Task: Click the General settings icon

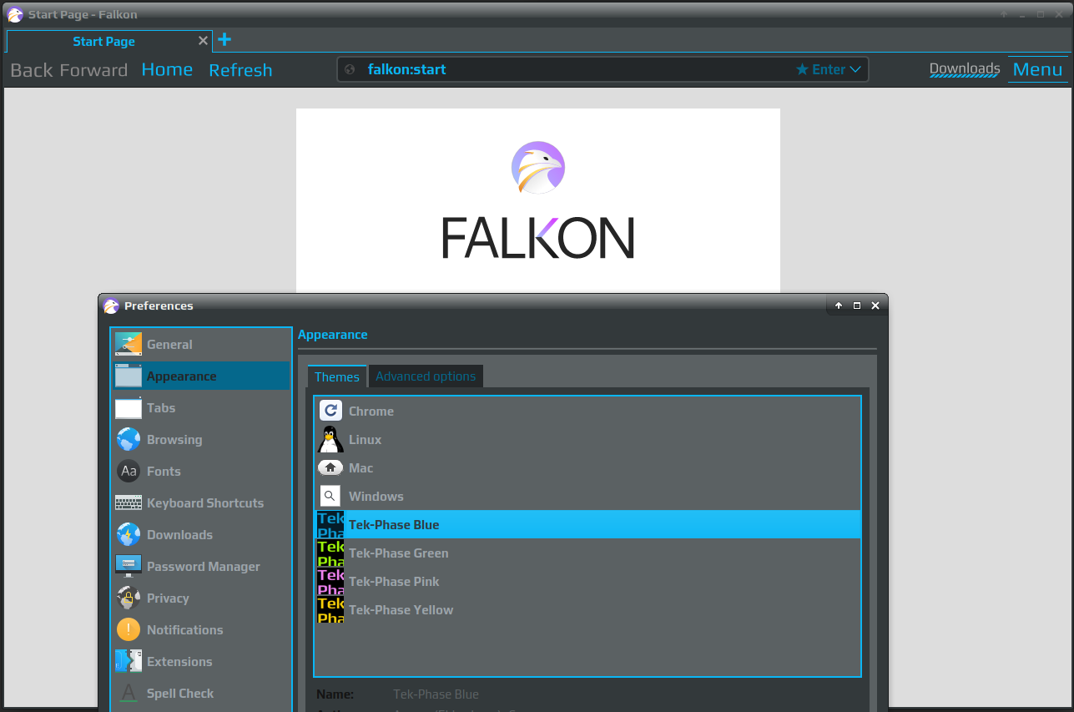Action: coord(129,344)
